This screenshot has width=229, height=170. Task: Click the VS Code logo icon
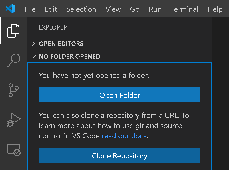pos(10,9)
